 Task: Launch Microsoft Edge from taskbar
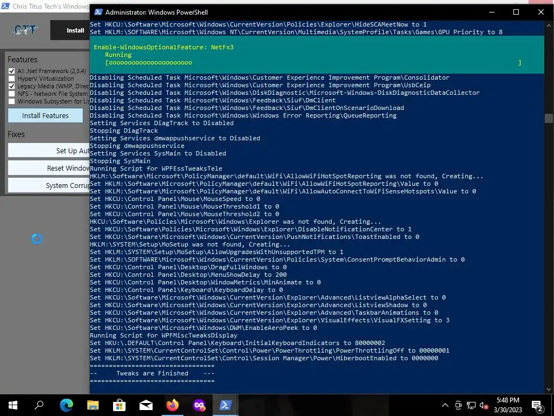[x=66, y=405]
